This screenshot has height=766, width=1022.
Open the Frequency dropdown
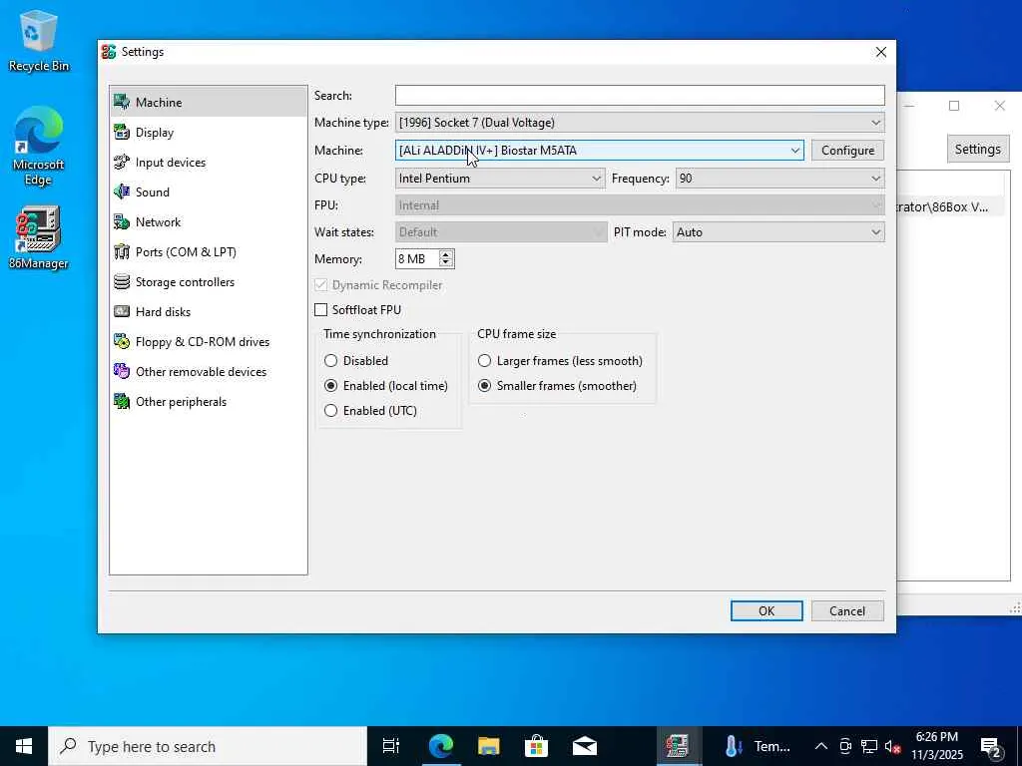(779, 178)
